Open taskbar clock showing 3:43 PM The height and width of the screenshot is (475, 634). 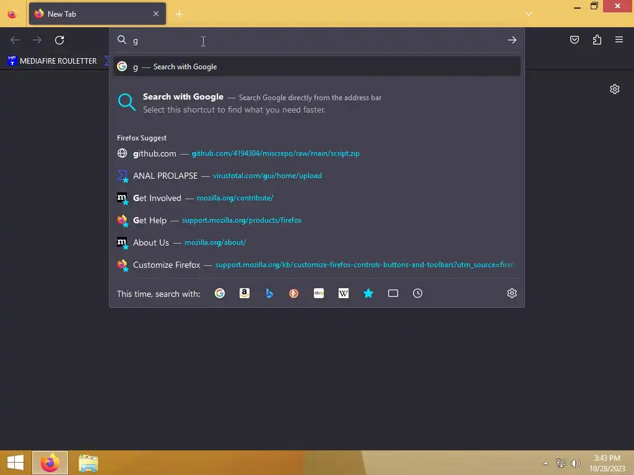tap(607, 463)
